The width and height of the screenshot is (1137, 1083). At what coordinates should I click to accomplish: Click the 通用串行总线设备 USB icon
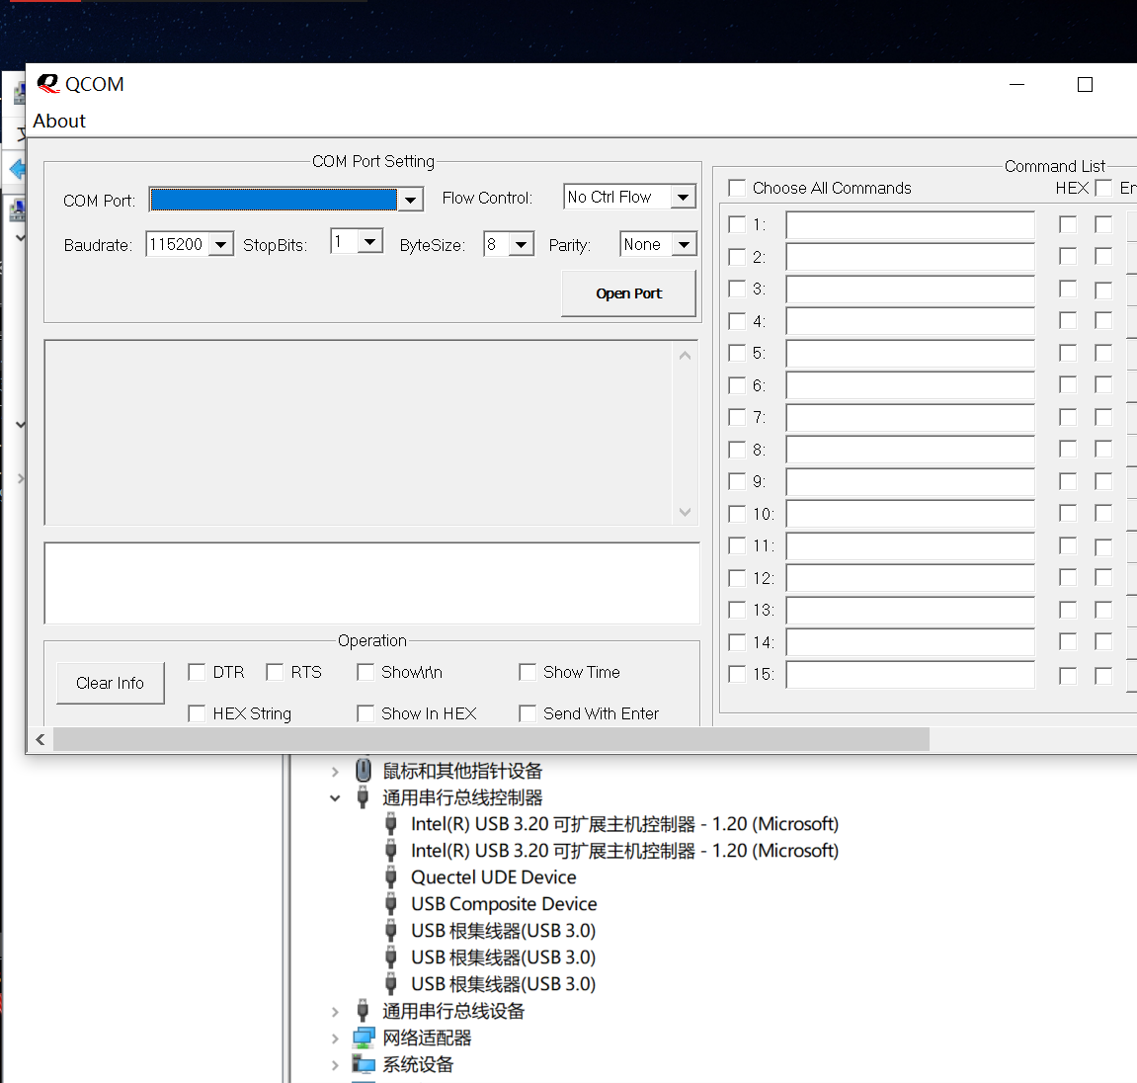pyautogui.click(x=364, y=1011)
